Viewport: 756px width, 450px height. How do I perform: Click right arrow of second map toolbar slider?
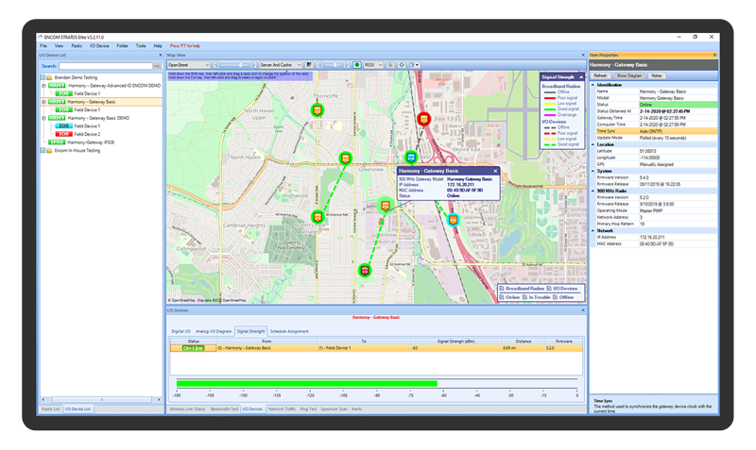[x=346, y=65]
